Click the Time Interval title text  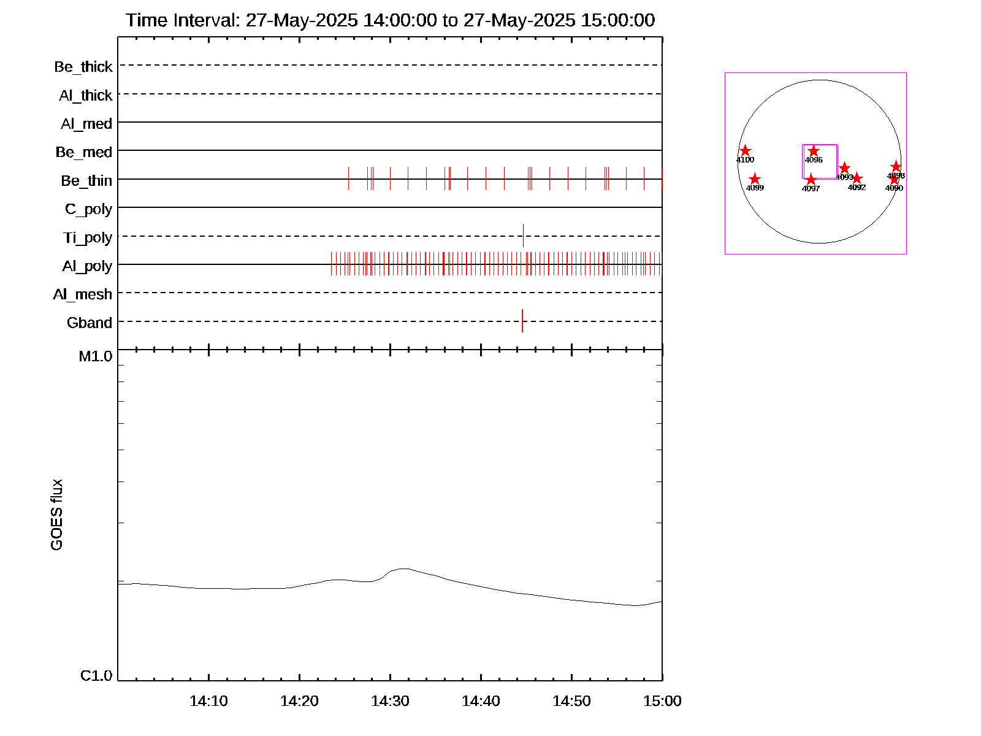pyautogui.click(x=390, y=20)
